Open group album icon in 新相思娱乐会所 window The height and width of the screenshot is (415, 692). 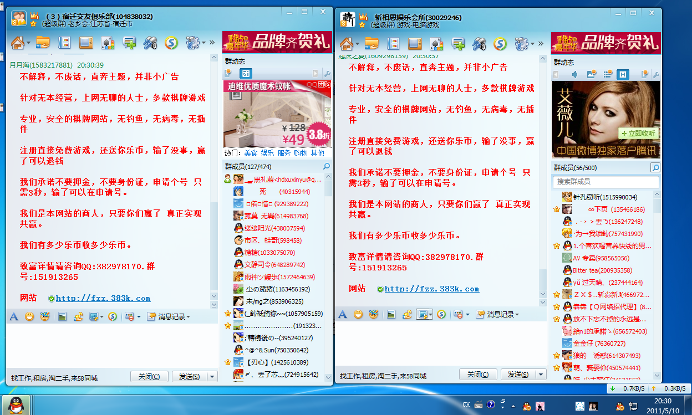[393, 43]
